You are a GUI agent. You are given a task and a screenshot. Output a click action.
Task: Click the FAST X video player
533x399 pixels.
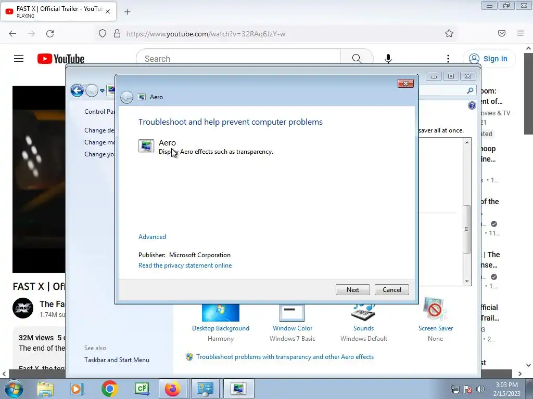pos(39,179)
